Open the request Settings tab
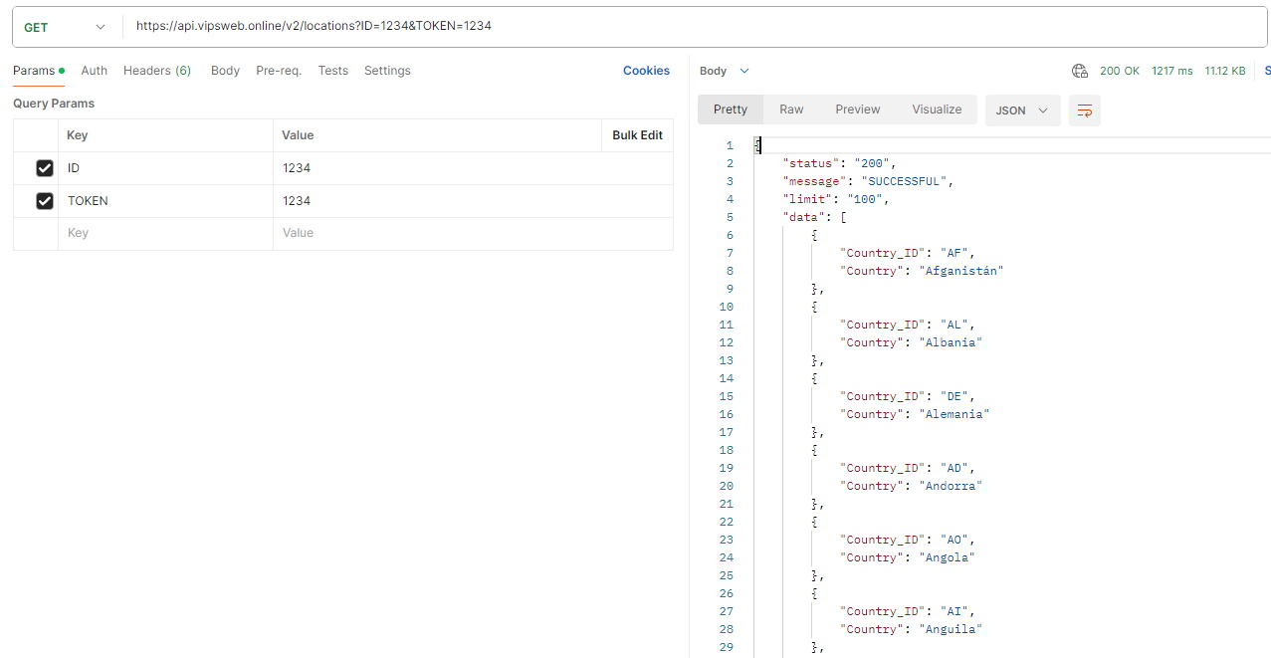 (x=387, y=71)
